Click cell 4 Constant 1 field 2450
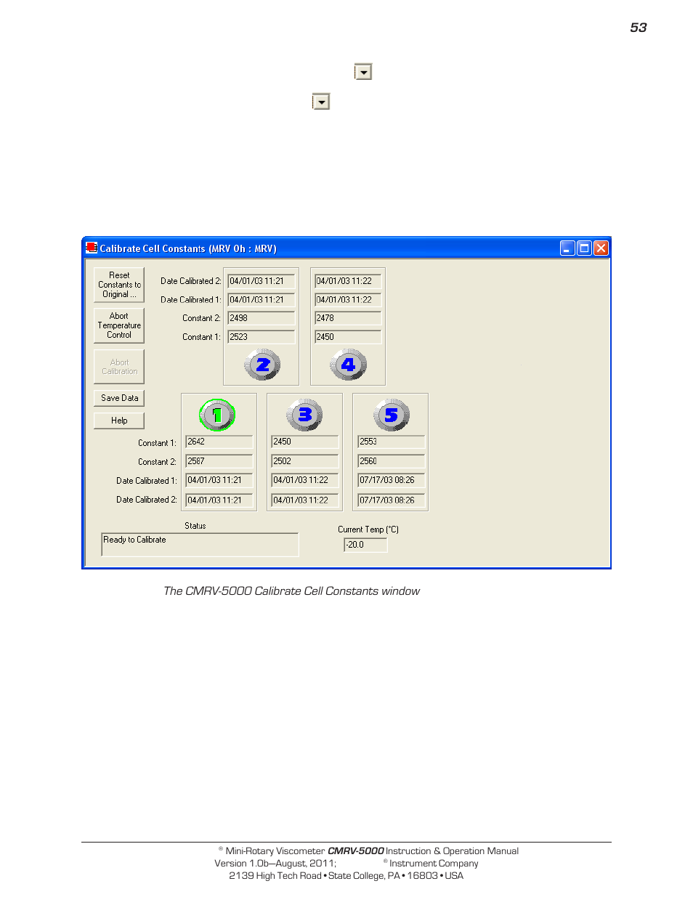 click(x=348, y=336)
